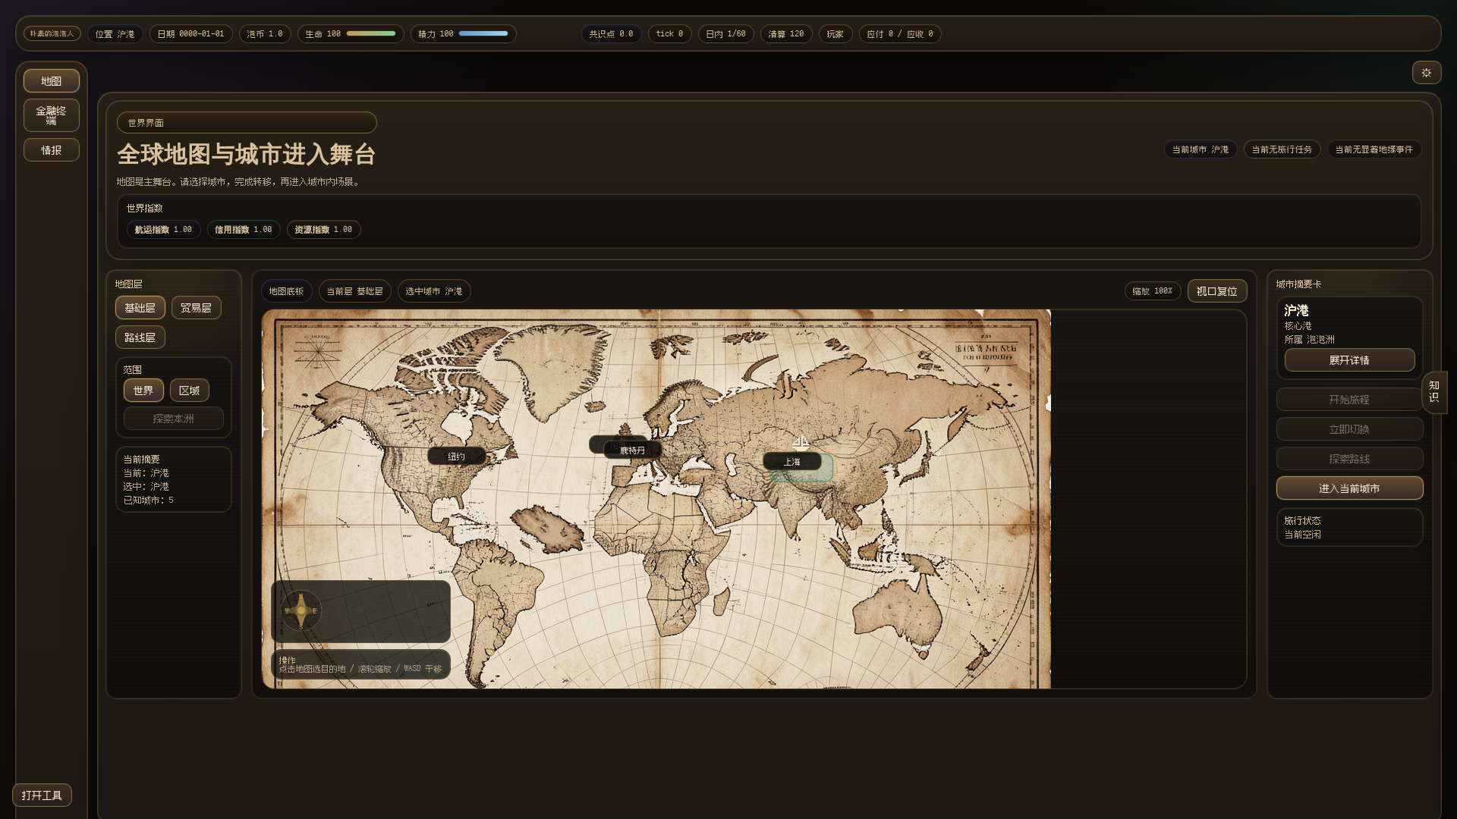Click the 生命 health bar

tap(371, 34)
